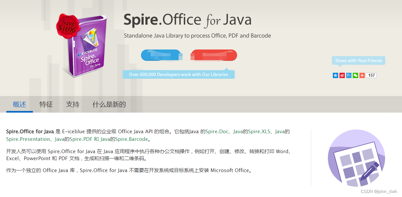Share on Sina Weibo icon
The height and width of the screenshot is (197, 402).
(342, 75)
